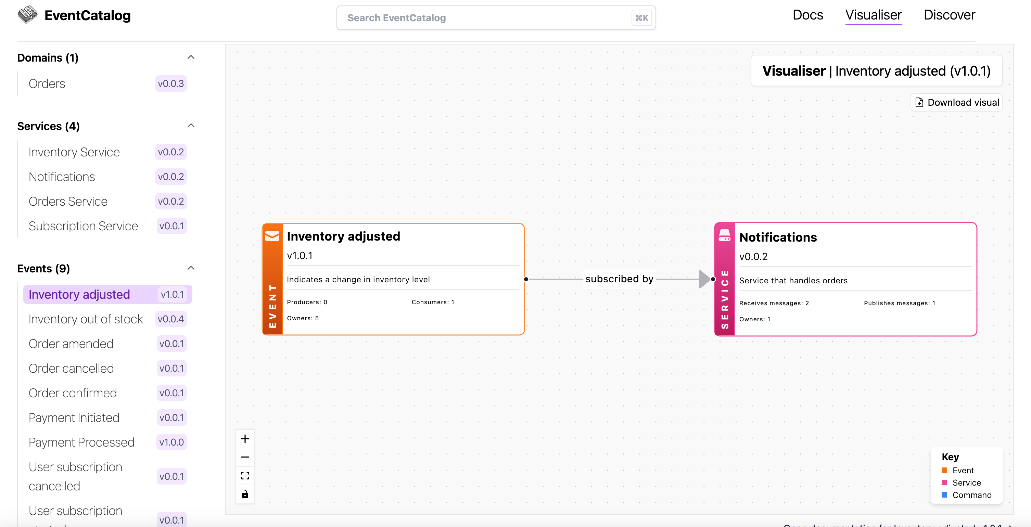
Task: Click the envelope icon on event node
Action: [272, 236]
